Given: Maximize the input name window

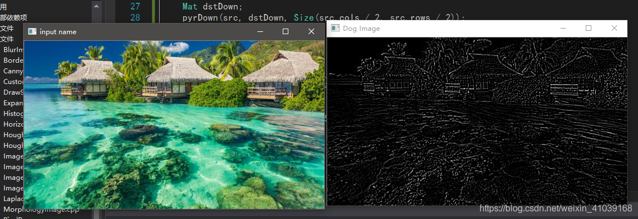Looking at the screenshot, I should tap(286, 31).
